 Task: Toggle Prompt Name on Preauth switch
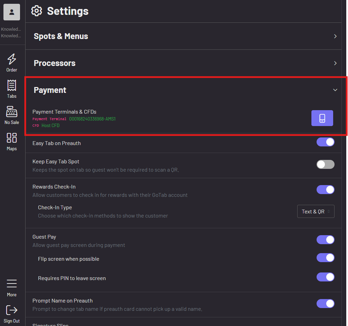tap(326, 304)
